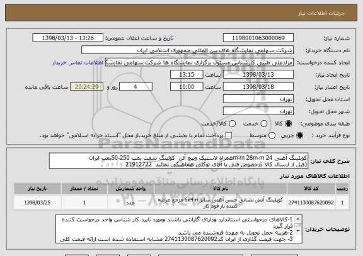
Task: Click the شماره نیاز number field
Action: coord(258,38)
